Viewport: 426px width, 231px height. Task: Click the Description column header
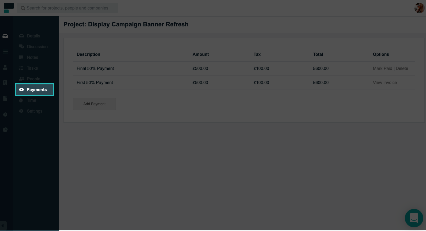[88, 54]
